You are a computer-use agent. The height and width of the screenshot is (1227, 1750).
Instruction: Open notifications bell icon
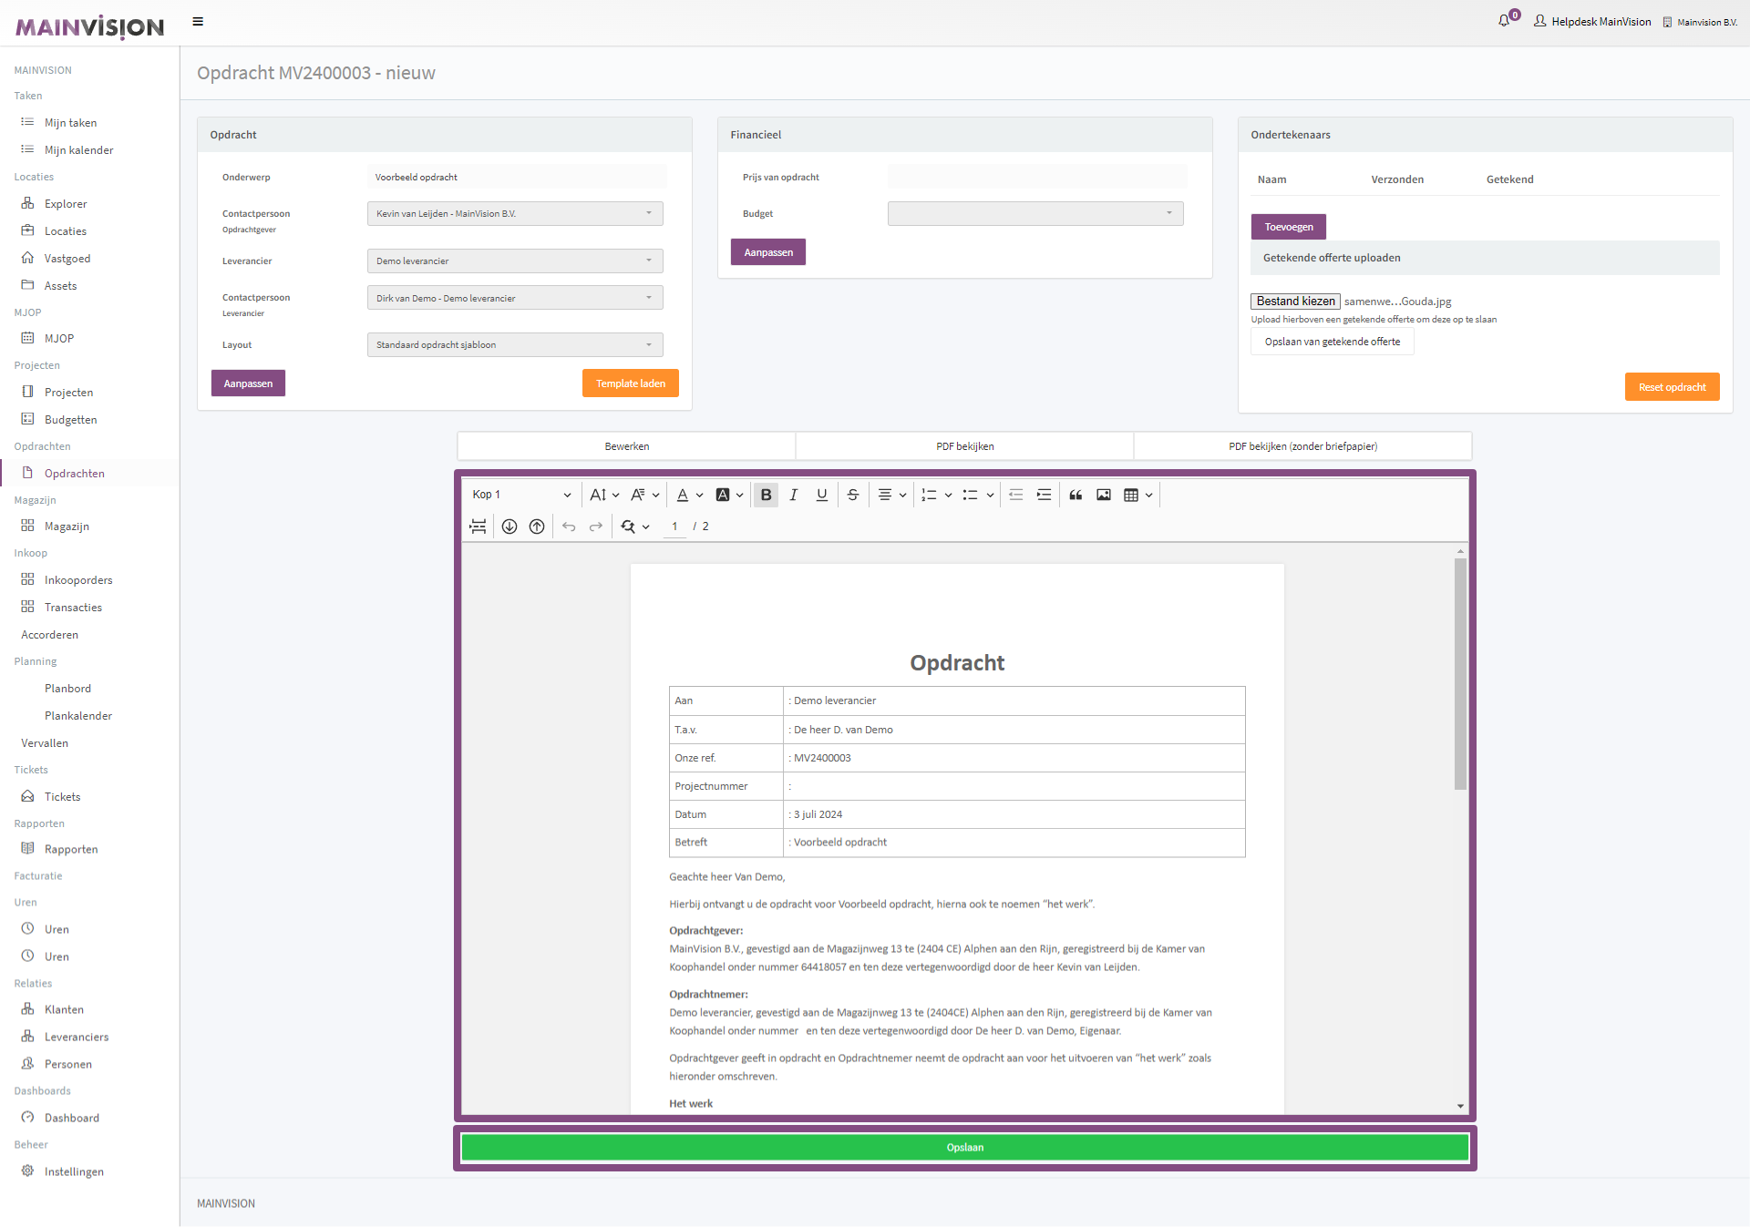(x=1504, y=21)
